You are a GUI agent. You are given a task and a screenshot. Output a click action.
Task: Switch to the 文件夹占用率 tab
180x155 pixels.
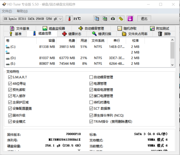point(135,34)
